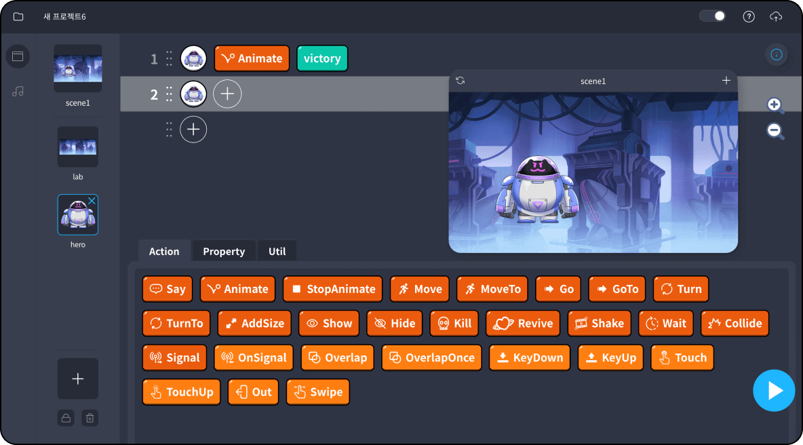Click drag handle dots on line 2
The width and height of the screenshot is (803, 445).
(x=169, y=94)
